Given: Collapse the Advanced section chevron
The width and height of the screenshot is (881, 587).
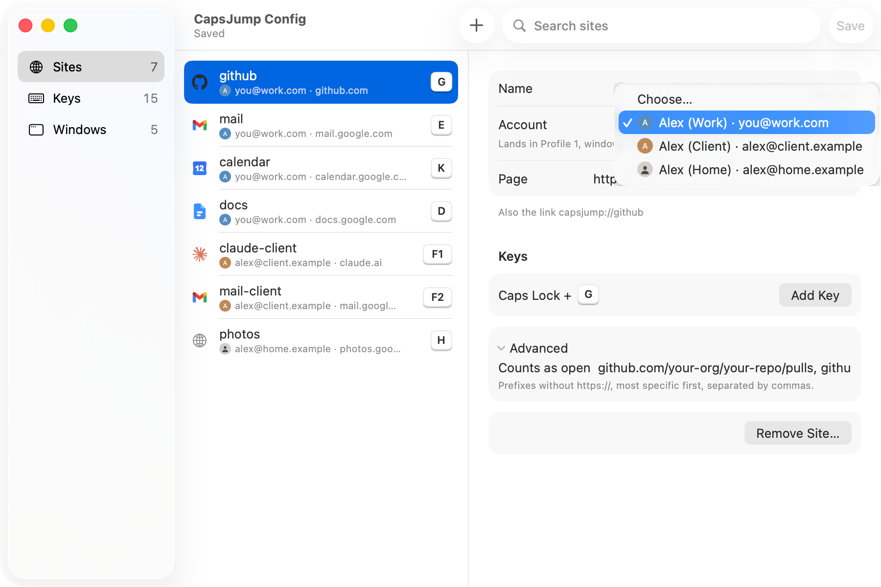Looking at the screenshot, I should pyautogui.click(x=501, y=348).
